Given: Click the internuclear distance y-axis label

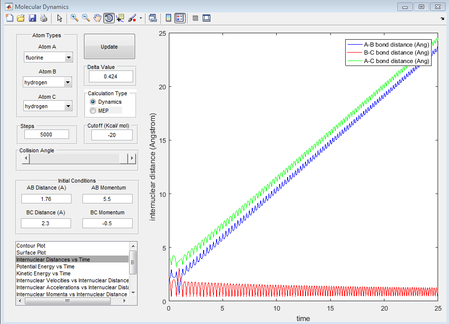Looking at the screenshot, I should 152,167.
